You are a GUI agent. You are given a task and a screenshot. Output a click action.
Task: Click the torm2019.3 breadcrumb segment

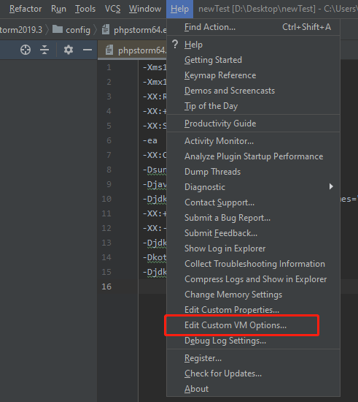[21, 30]
